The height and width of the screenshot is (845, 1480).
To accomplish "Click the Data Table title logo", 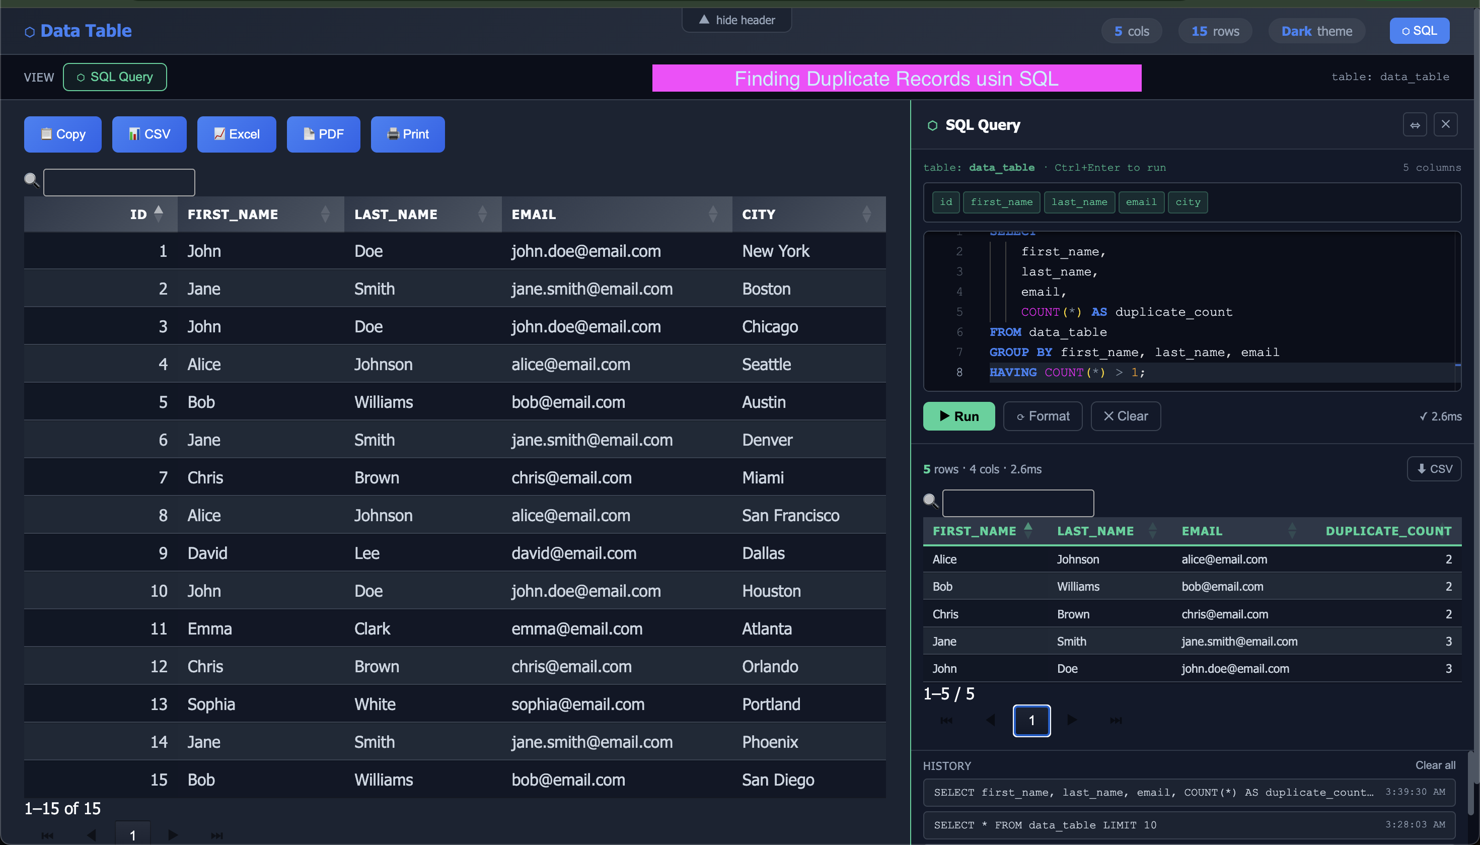I will tap(78, 31).
